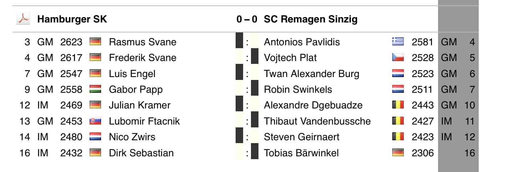Open Twan Alexander Burg's player entry
Image resolution: width=513 pixels, height=172 pixels.
click(311, 74)
